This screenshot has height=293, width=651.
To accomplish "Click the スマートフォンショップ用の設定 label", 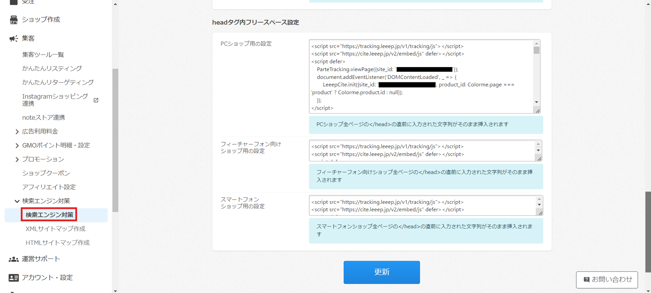I will [x=243, y=203].
